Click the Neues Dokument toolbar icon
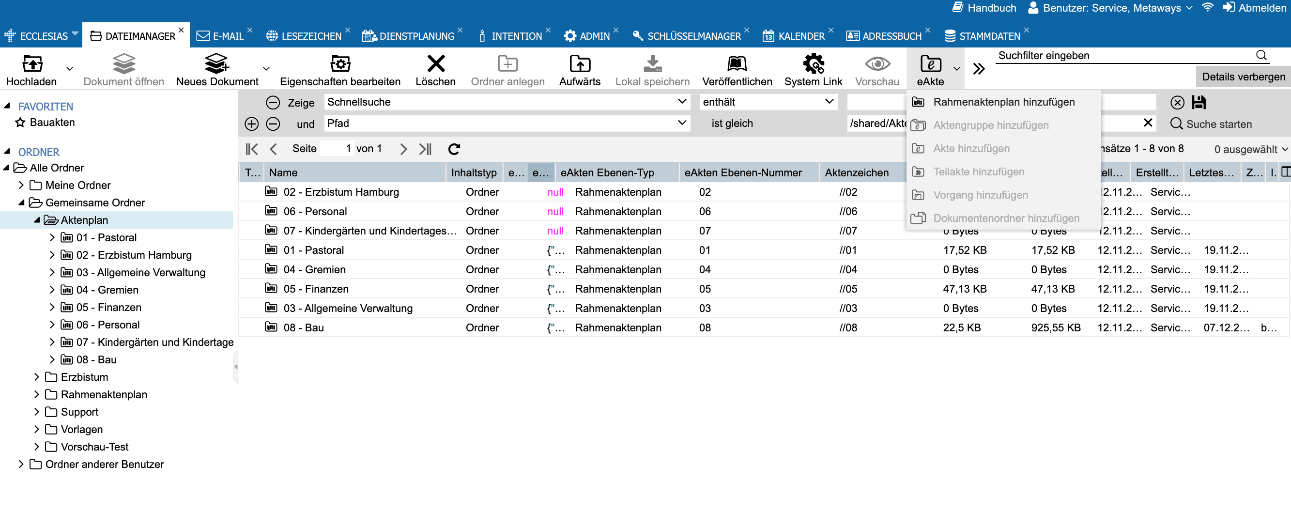The image size is (1291, 529). 217,64
